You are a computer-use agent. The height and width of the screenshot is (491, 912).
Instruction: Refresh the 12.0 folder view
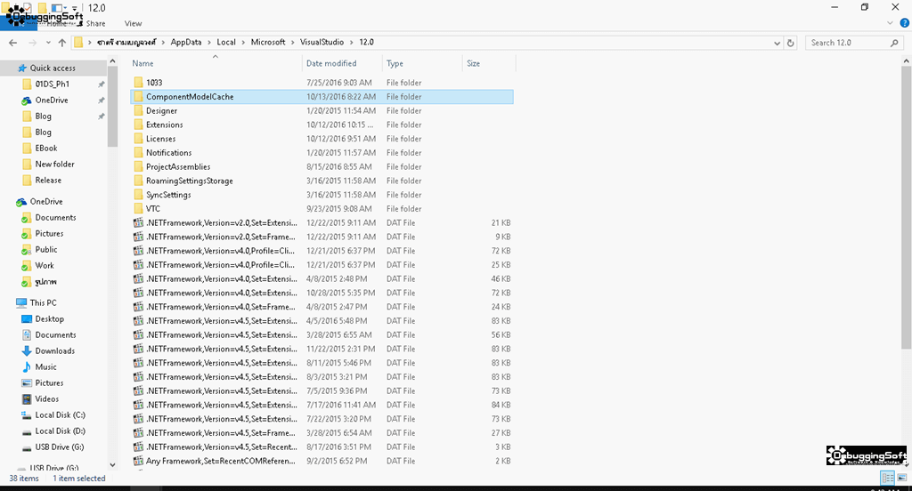click(790, 43)
